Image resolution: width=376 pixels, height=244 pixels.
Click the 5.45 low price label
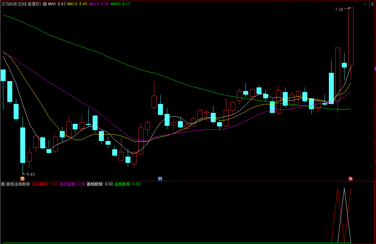pos(31,174)
